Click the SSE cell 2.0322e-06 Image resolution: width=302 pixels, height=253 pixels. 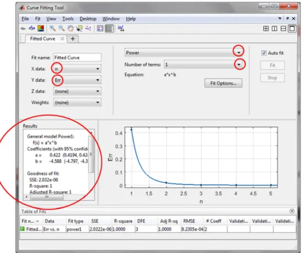100,229
